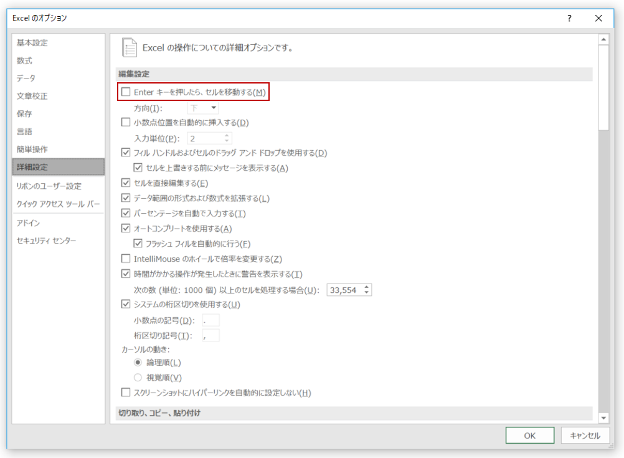Click the scrollbar up arrow
Image resolution: width=624 pixels, height=458 pixels.
click(x=603, y=40)
